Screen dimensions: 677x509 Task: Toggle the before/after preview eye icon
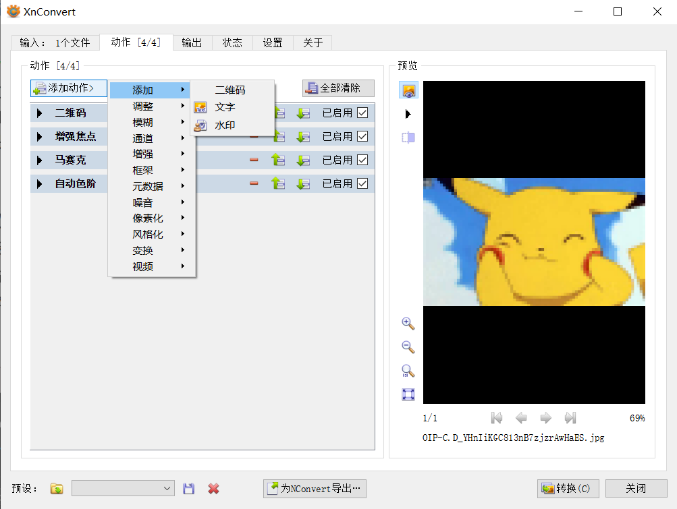point(408,90)
